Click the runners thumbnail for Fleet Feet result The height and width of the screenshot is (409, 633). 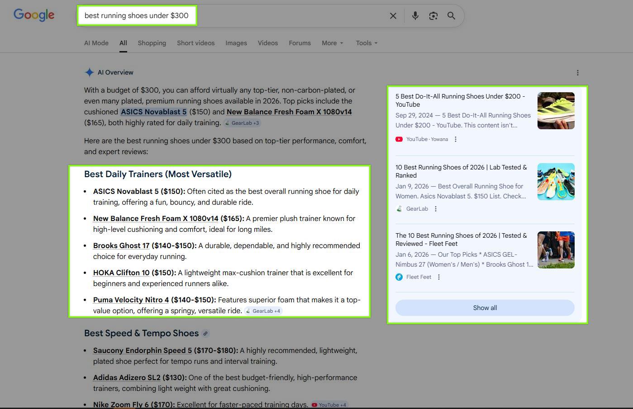pos(556,250)
